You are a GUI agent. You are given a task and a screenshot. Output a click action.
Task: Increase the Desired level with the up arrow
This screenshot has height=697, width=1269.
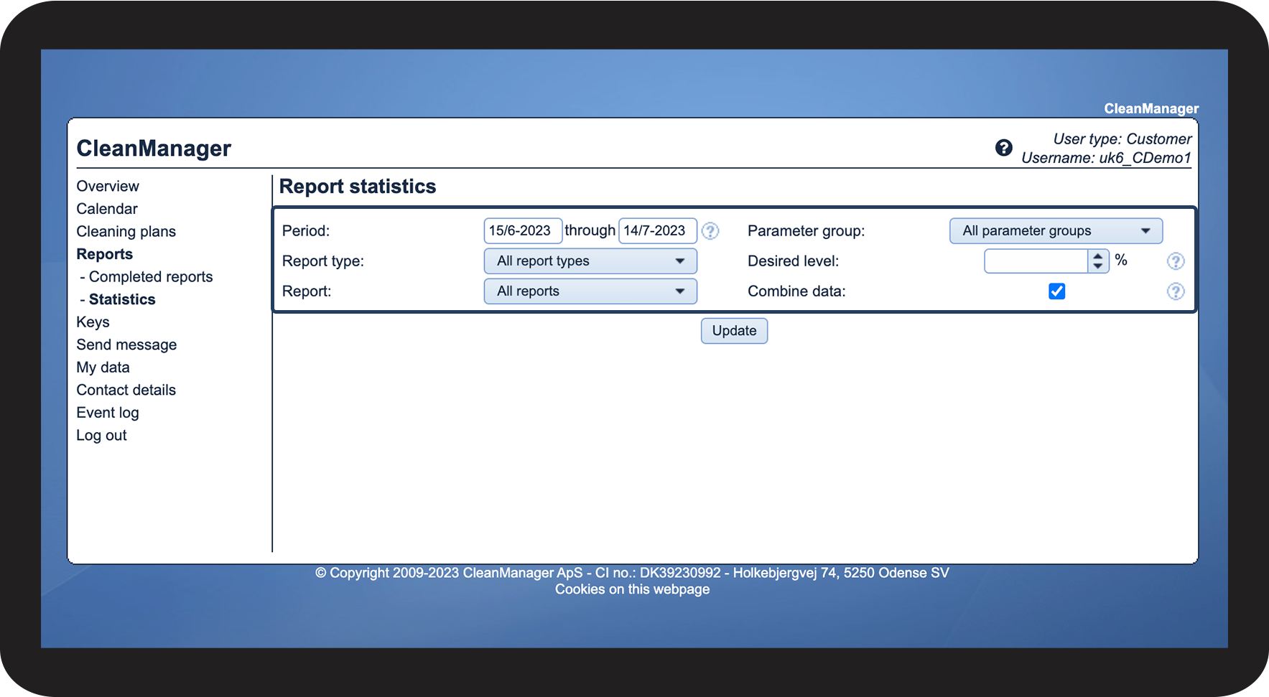[x=1097, y=256]
